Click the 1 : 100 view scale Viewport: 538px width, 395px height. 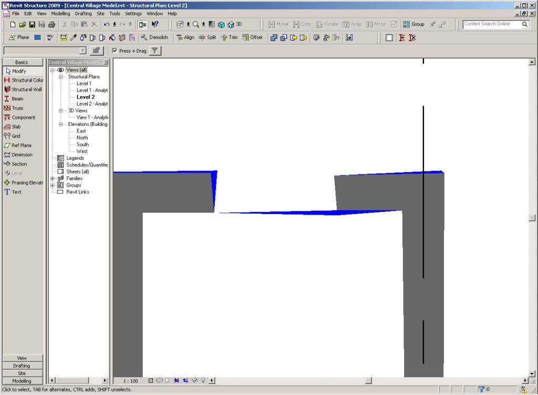130,381
